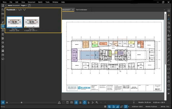Select the Text Box tool
Screen dimensions: 172x109
point(169,11)
